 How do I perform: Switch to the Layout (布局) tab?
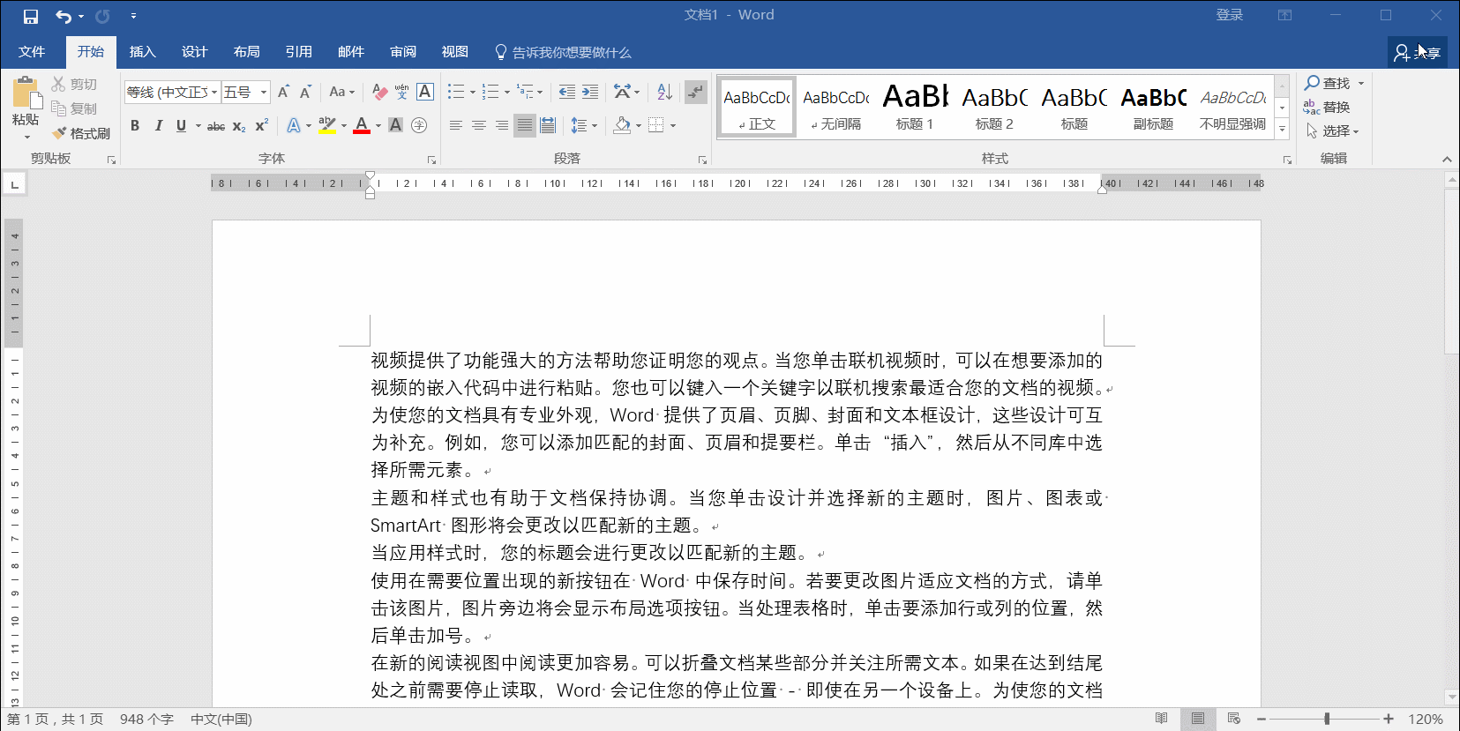[x=246, y=52]
